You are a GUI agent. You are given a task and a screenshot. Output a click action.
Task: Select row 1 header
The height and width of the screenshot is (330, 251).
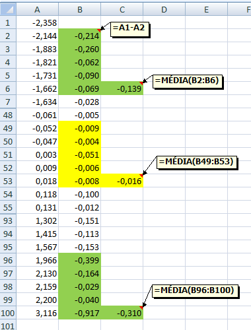(x=8, y=22)
